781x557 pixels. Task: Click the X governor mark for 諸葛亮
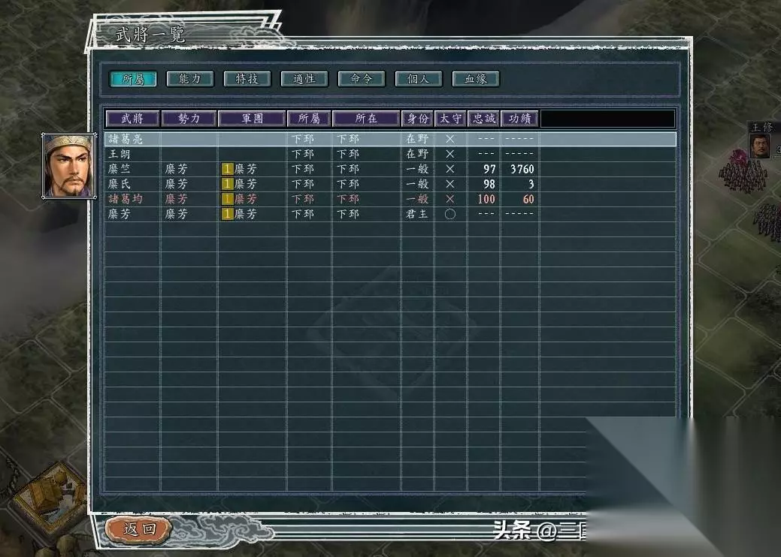(x=450, y=140)
